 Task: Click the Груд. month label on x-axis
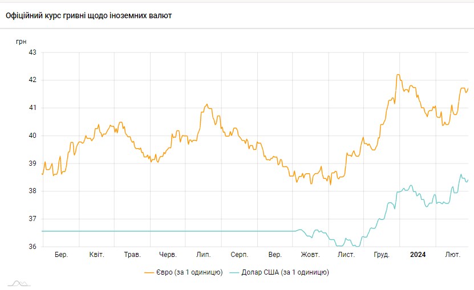(381, 255)
